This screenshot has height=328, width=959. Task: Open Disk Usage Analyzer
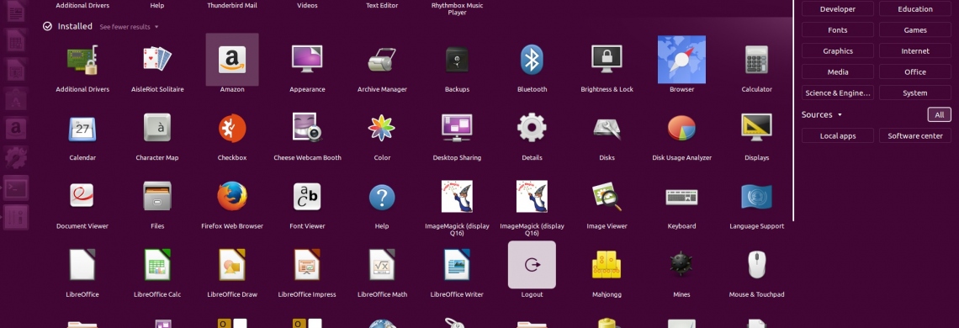[x=681, y=129]
